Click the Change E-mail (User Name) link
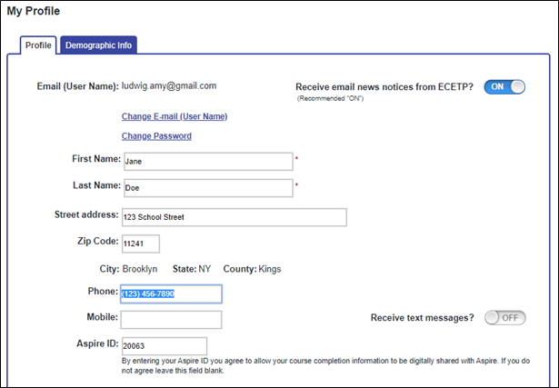This screenshot has height=388, width=559. (175, 116)
